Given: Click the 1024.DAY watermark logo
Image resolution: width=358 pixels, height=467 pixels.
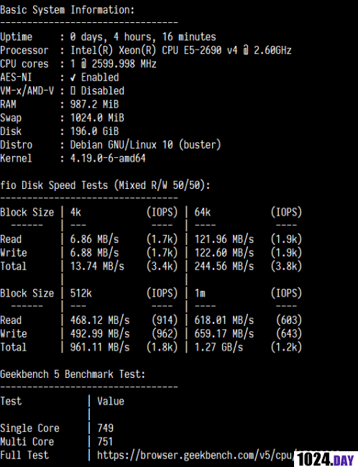Looking at the screenshot, I should point(326,459).
